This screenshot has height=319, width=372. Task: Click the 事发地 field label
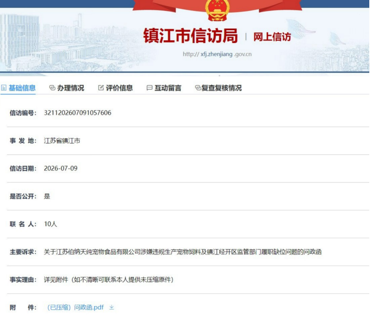pos(23,141)
